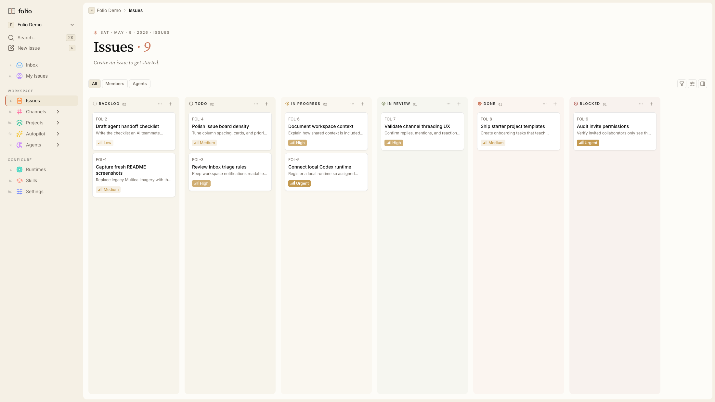Open card Polish issue board density
The width and height of the screenshot is (715, 402).
click(x=230, y=131)
